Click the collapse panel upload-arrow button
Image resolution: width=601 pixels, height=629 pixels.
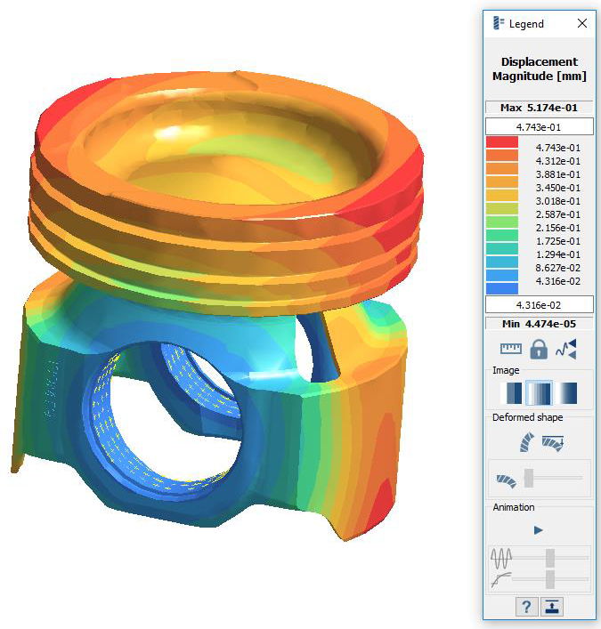click(554, 607)
